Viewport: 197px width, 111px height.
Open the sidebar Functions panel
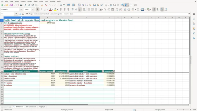click(194, 38)
